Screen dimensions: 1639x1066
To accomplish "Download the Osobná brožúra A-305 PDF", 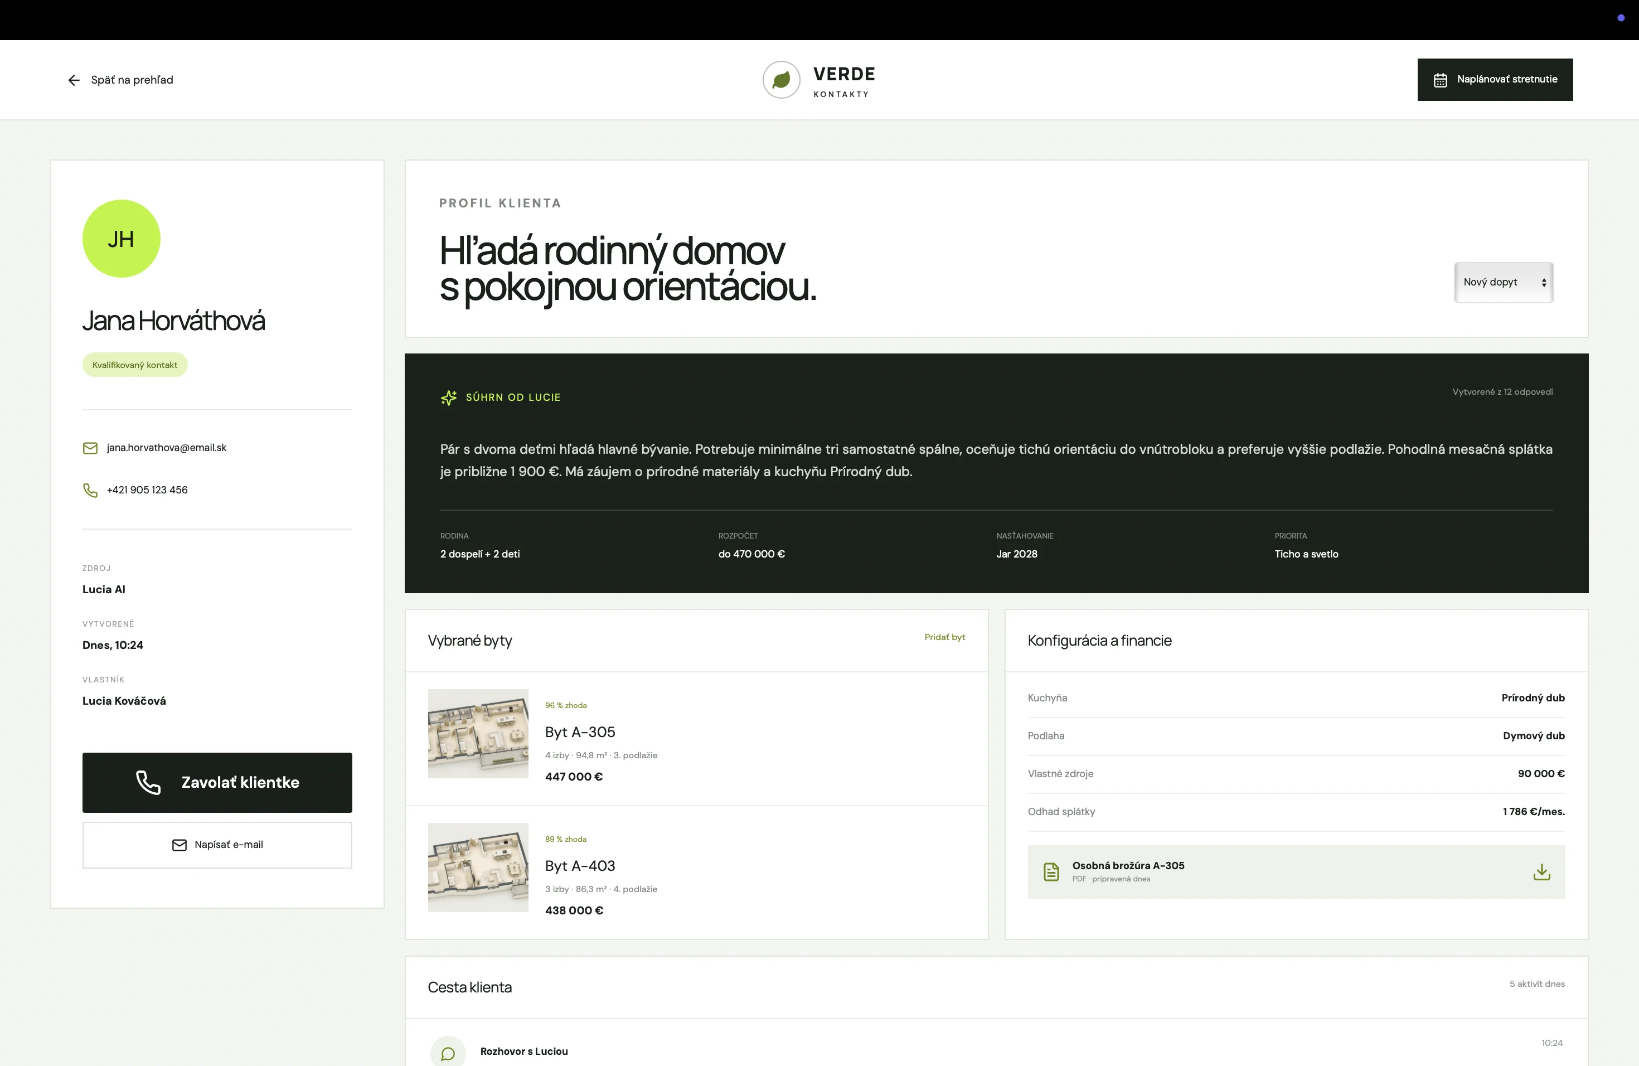I will 1542,872.
